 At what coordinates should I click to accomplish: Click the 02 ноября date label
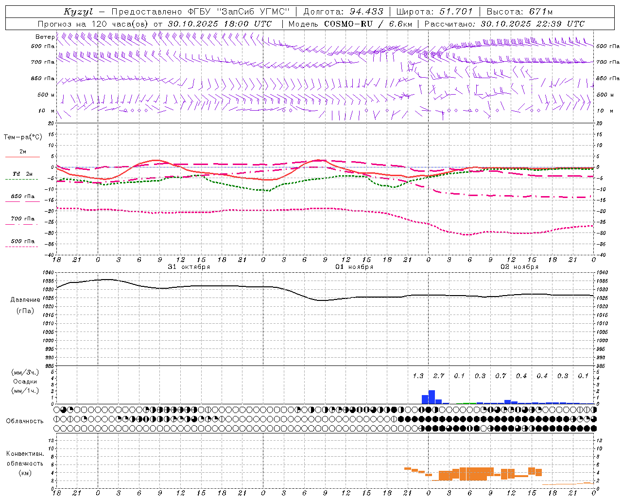coord(519,267)
